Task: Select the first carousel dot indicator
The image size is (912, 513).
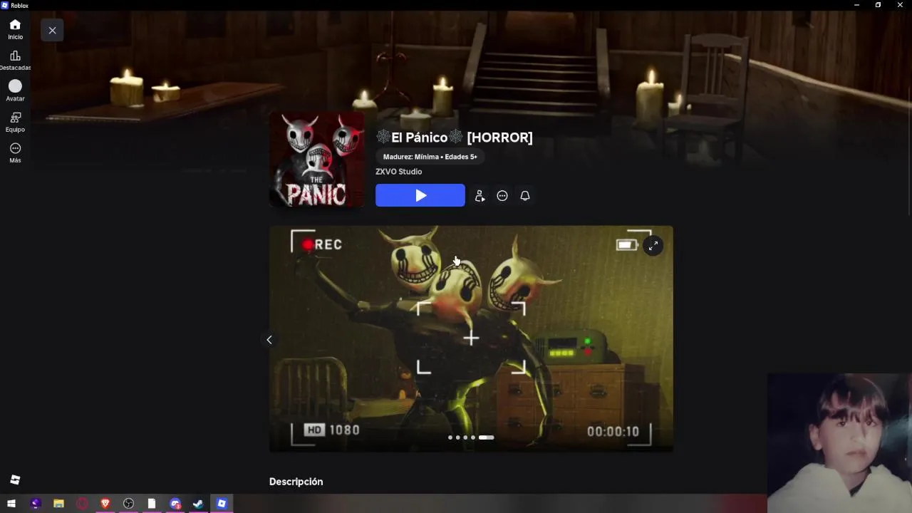Action: (450, 437)
